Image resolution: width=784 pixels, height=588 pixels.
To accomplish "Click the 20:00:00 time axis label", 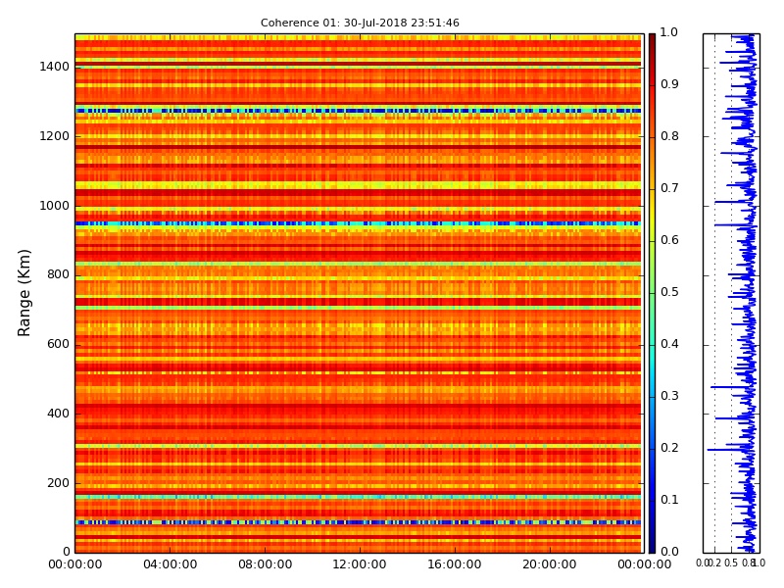I will 550,564.
